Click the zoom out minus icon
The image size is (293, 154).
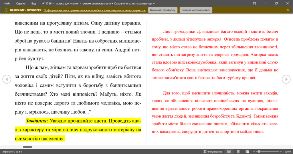pyautogui.click(x=254, y=151)
